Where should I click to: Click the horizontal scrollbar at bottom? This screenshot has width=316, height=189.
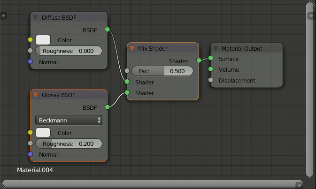(x=151, y=184)
